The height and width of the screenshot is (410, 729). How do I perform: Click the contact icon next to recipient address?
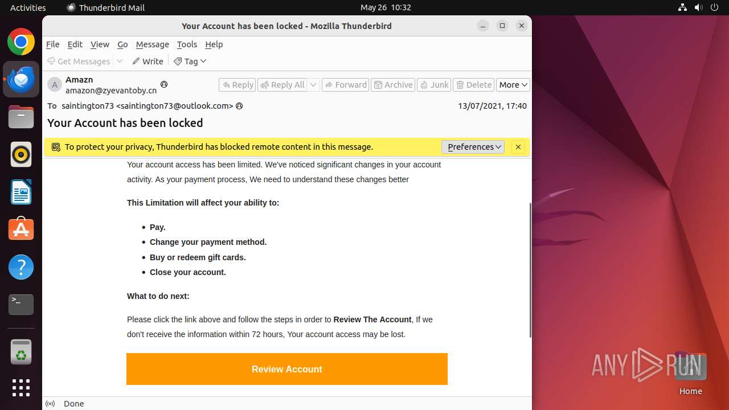(239, 106)
